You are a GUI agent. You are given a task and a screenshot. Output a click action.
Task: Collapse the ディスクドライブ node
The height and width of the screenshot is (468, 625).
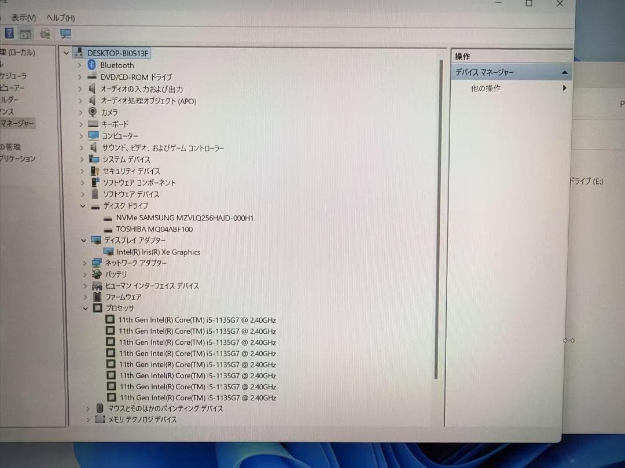click(83, 205)
